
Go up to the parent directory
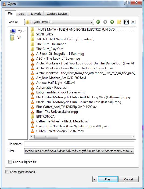(112, 22)
